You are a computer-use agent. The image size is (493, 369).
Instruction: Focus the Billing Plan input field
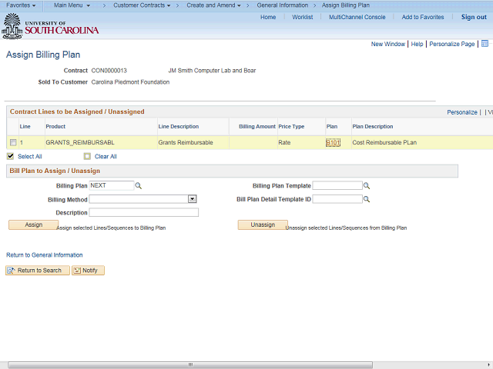click(x=112, y=185)
